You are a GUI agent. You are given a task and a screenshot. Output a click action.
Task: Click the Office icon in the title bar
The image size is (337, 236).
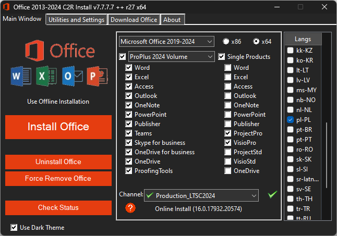point(6,7)
